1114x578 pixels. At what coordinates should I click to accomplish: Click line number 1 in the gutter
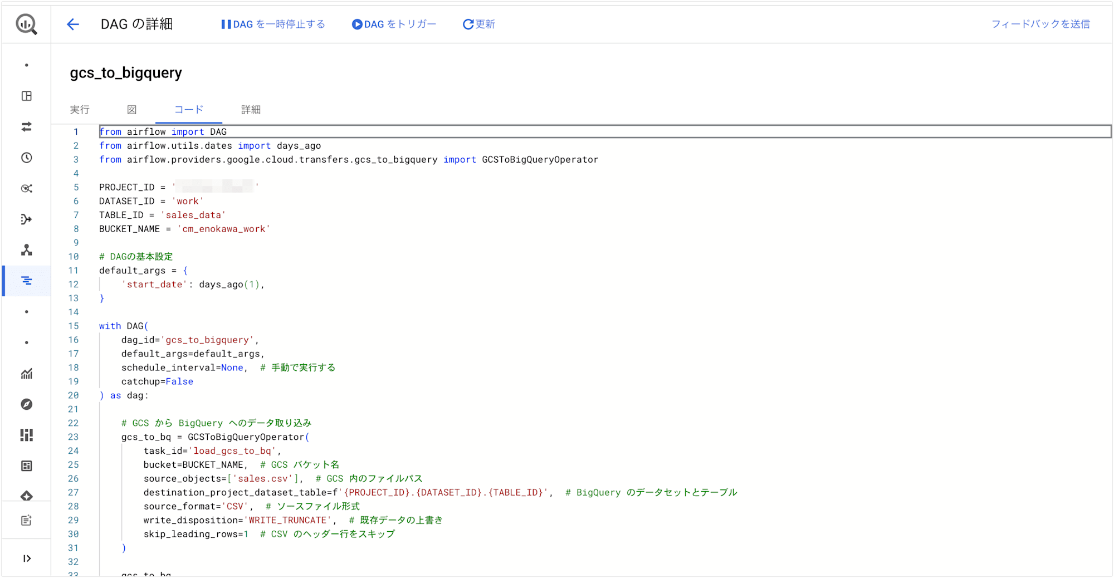(x=76, y=132)
